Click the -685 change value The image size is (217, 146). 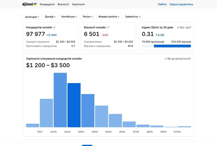[104, 35]
